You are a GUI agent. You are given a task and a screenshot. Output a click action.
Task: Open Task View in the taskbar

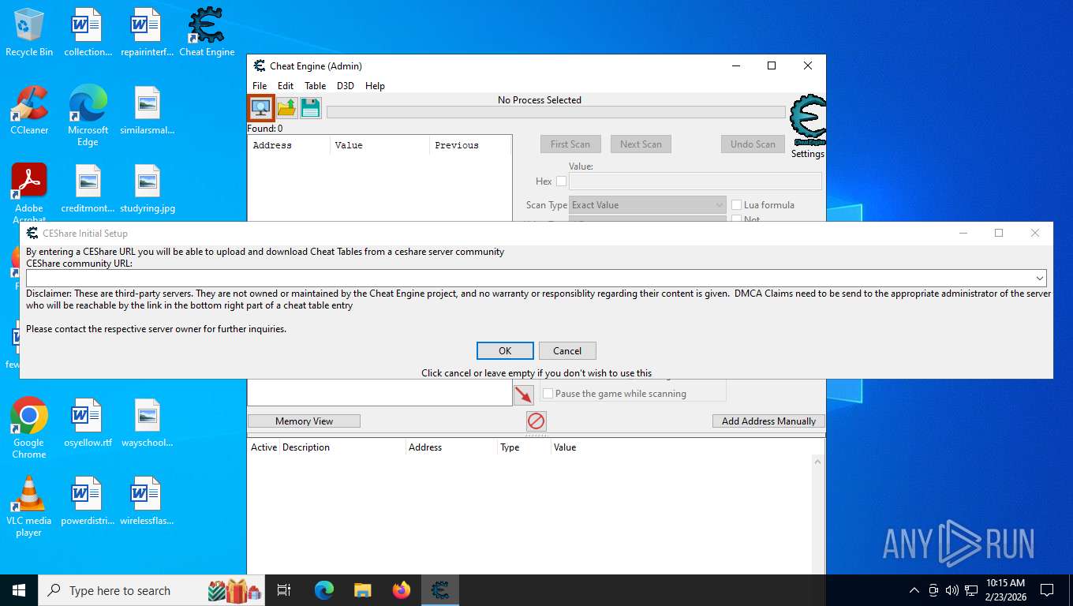click(x=284, y=590)
